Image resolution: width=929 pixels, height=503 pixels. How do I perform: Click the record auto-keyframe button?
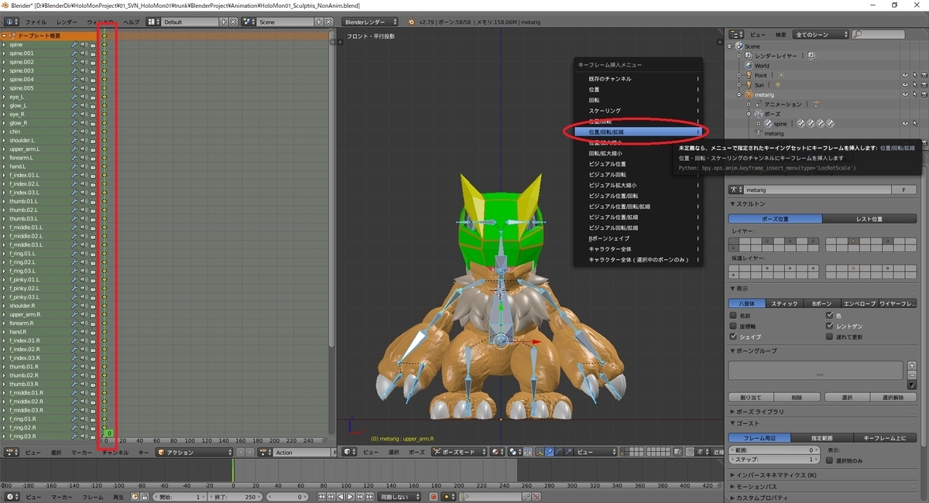click(x=433, y=496)
